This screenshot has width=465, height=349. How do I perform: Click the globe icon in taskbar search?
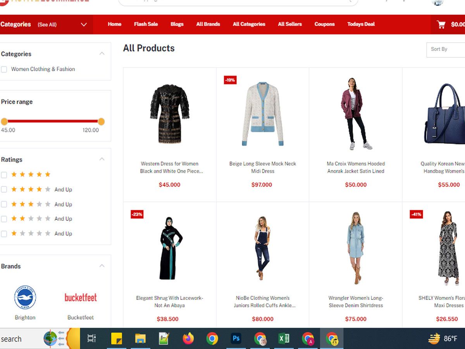50,339
